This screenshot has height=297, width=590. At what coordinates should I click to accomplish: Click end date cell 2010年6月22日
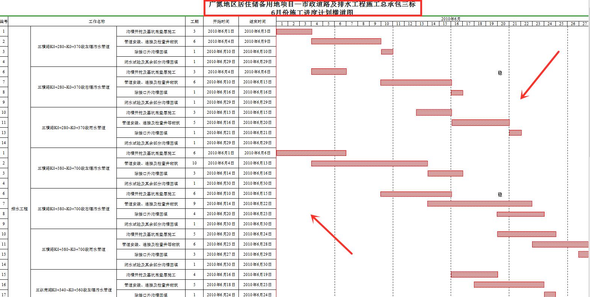pos(257,204)
